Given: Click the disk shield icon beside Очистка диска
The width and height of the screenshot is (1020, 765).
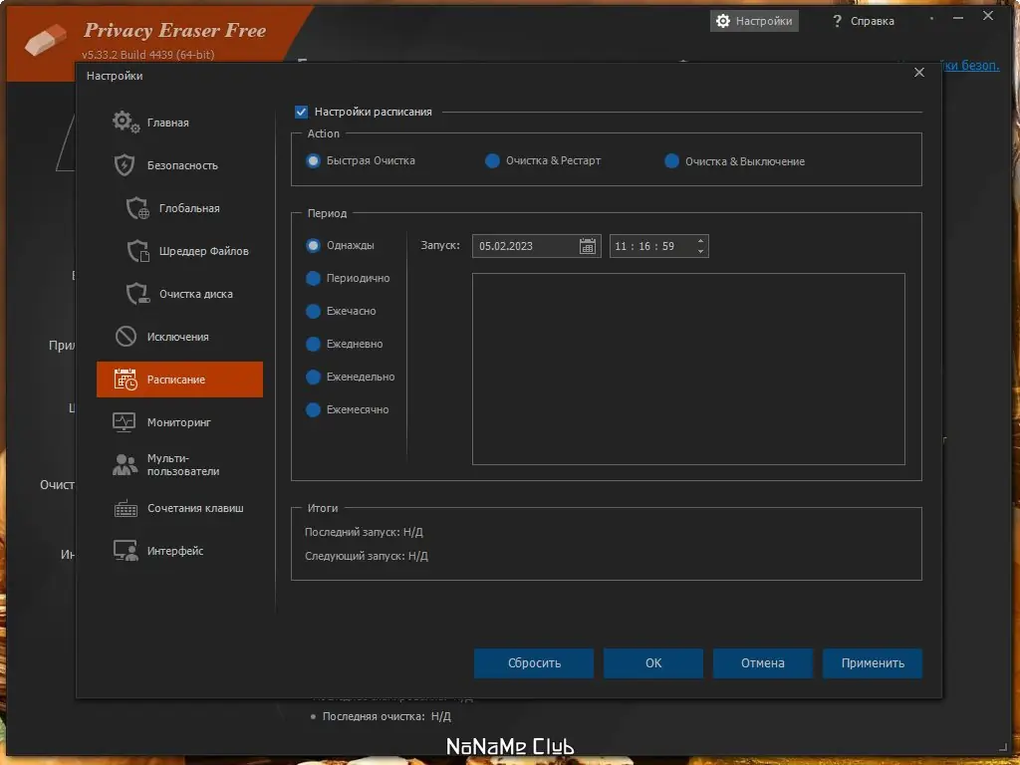Looking at the screenshot, I should pyautogui.click(x=137, y=294).
